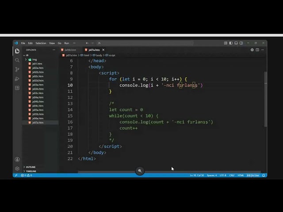Viewport: 283px width, 212px height.
Task: Open the Search view in activity bar
Action: point(17,60)
